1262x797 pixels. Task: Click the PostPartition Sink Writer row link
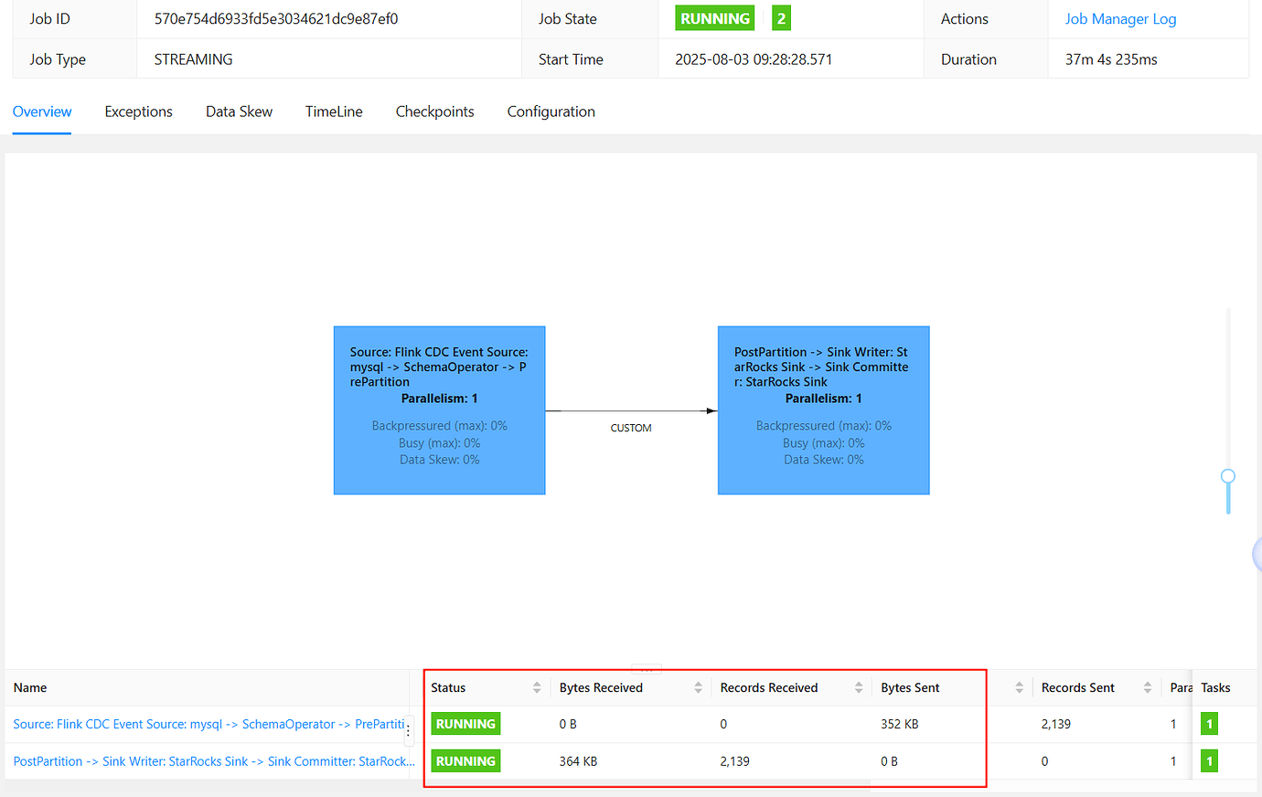pyautogui.click(x=210, y=760)
